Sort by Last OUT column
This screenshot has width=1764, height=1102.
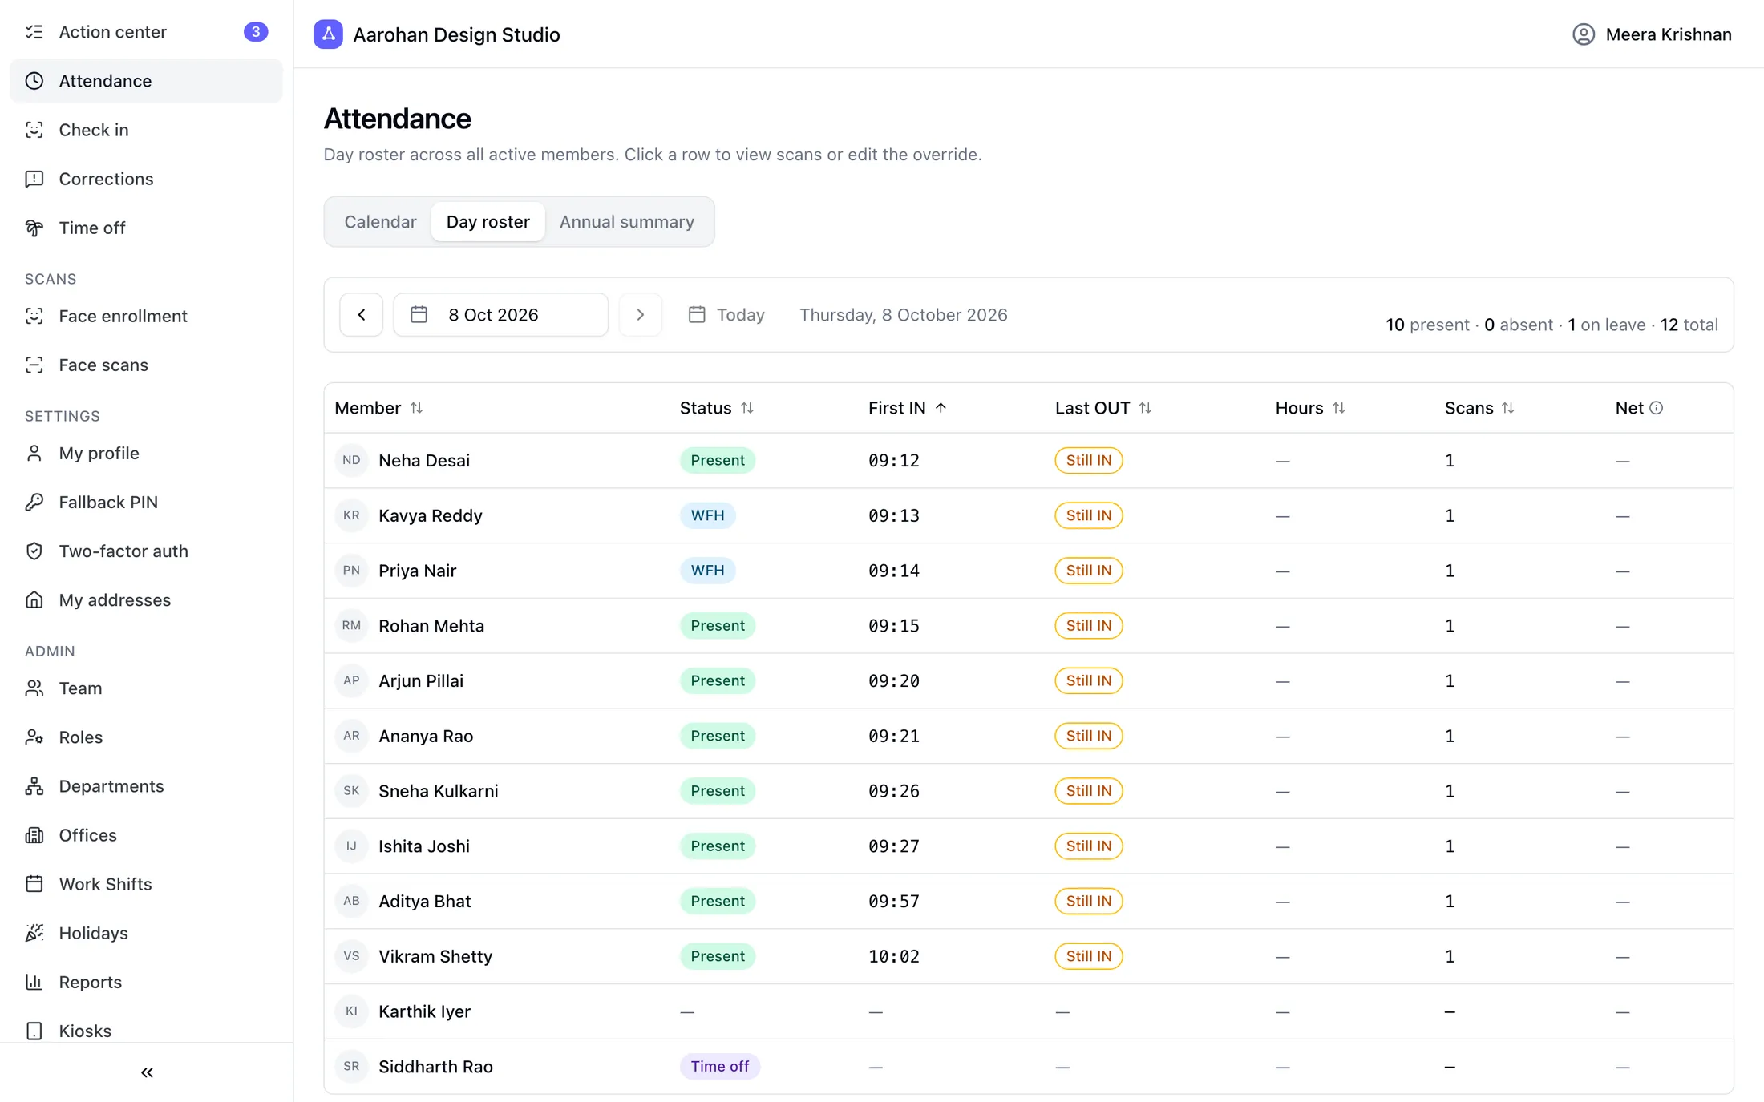(x=1103, y=408)
